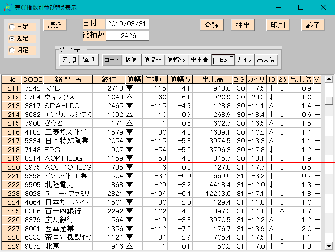
Task: Click the きもと stock name
Action: click(54, 123)
